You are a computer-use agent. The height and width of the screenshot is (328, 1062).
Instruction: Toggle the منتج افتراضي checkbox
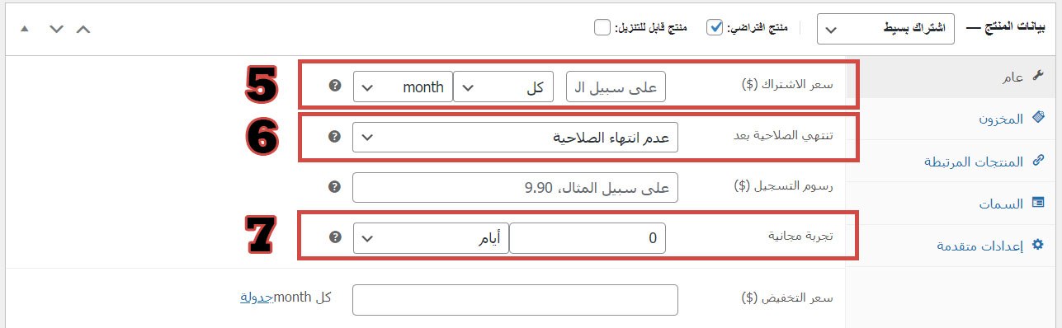coord(715,27)
